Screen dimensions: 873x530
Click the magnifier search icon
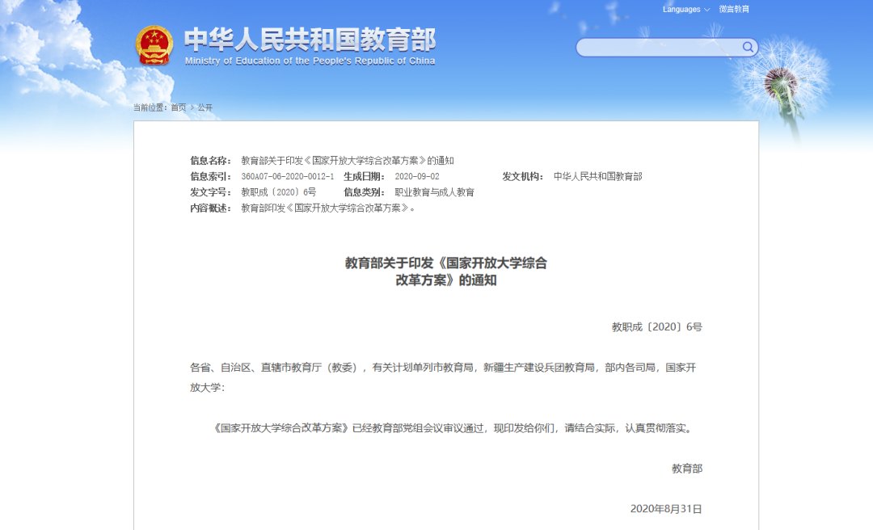[748, 48]
